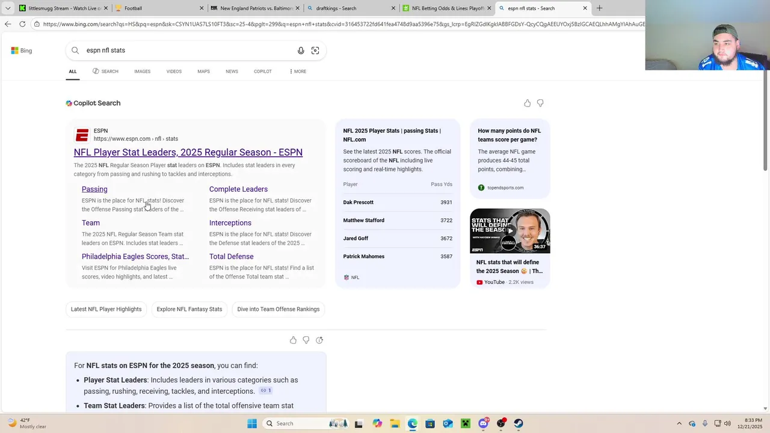
Task: Select the ALL results tab
Action: [73, 72]
